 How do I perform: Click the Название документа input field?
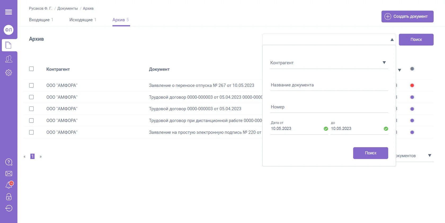[x=329, y=85]
